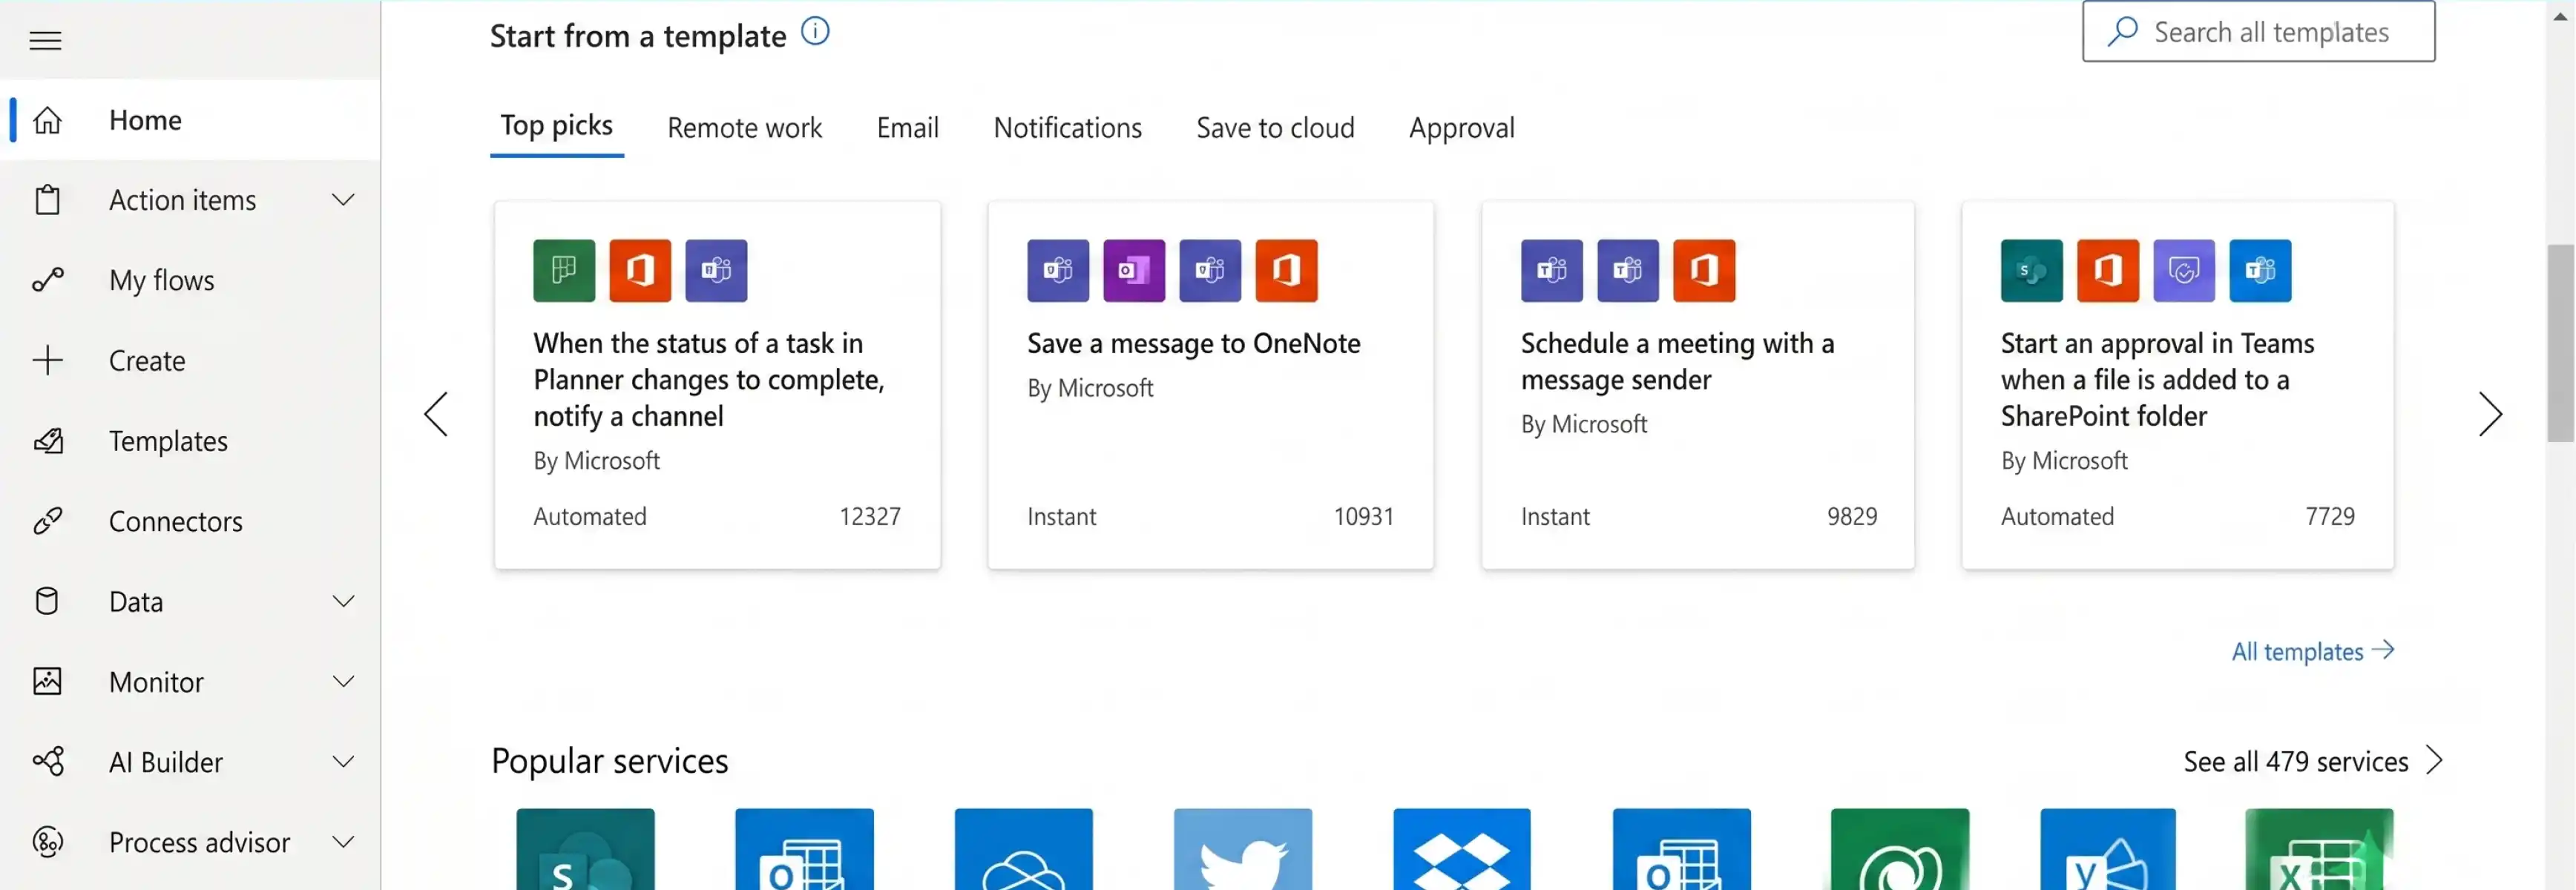2576x890 pixels.
Task: Click the Connectors plug icon
Action: 47,521
